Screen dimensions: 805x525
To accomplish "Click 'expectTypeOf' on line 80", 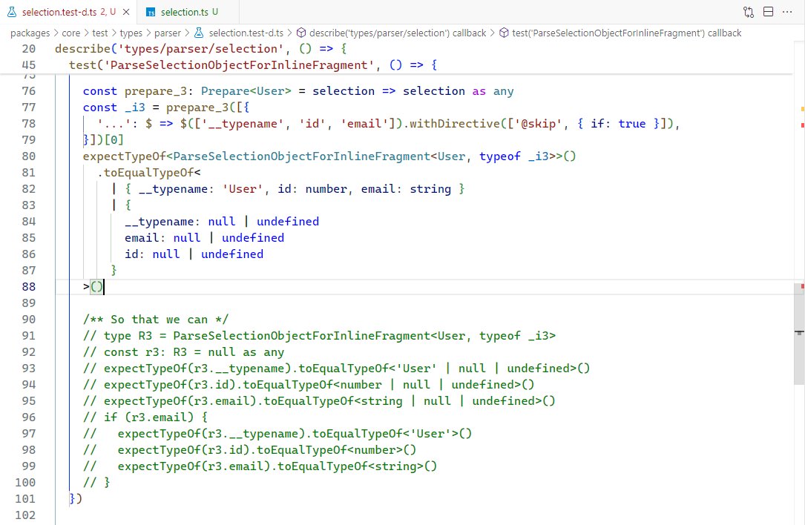I will (125, 156).
